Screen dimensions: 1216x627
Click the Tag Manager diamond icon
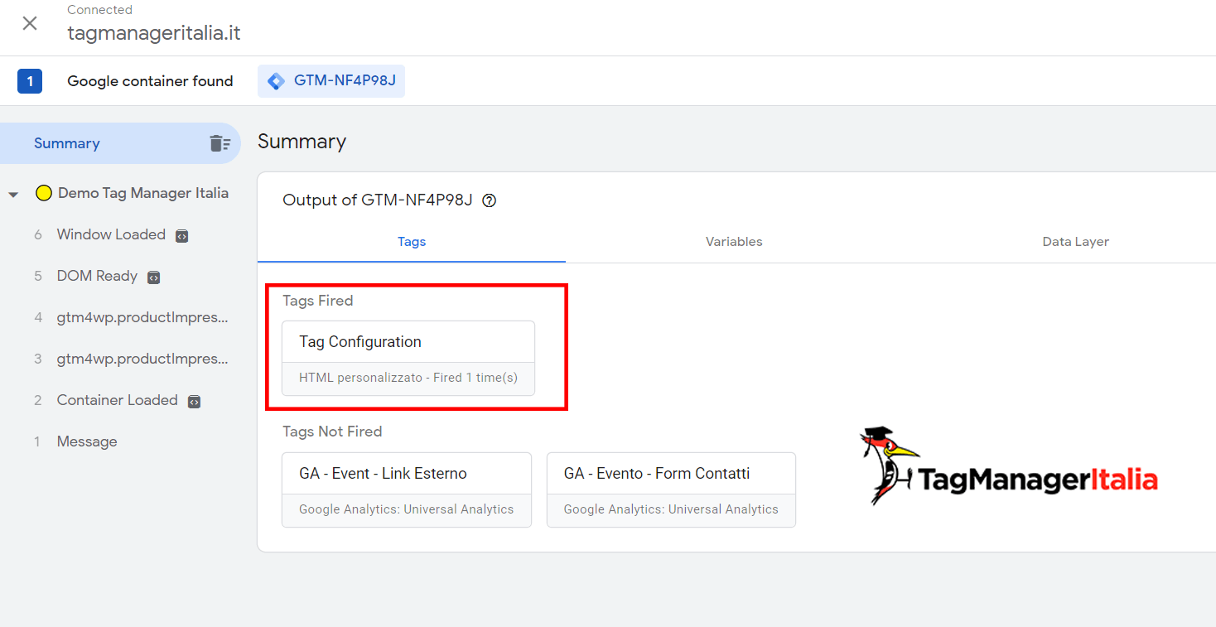coord(277,81)
